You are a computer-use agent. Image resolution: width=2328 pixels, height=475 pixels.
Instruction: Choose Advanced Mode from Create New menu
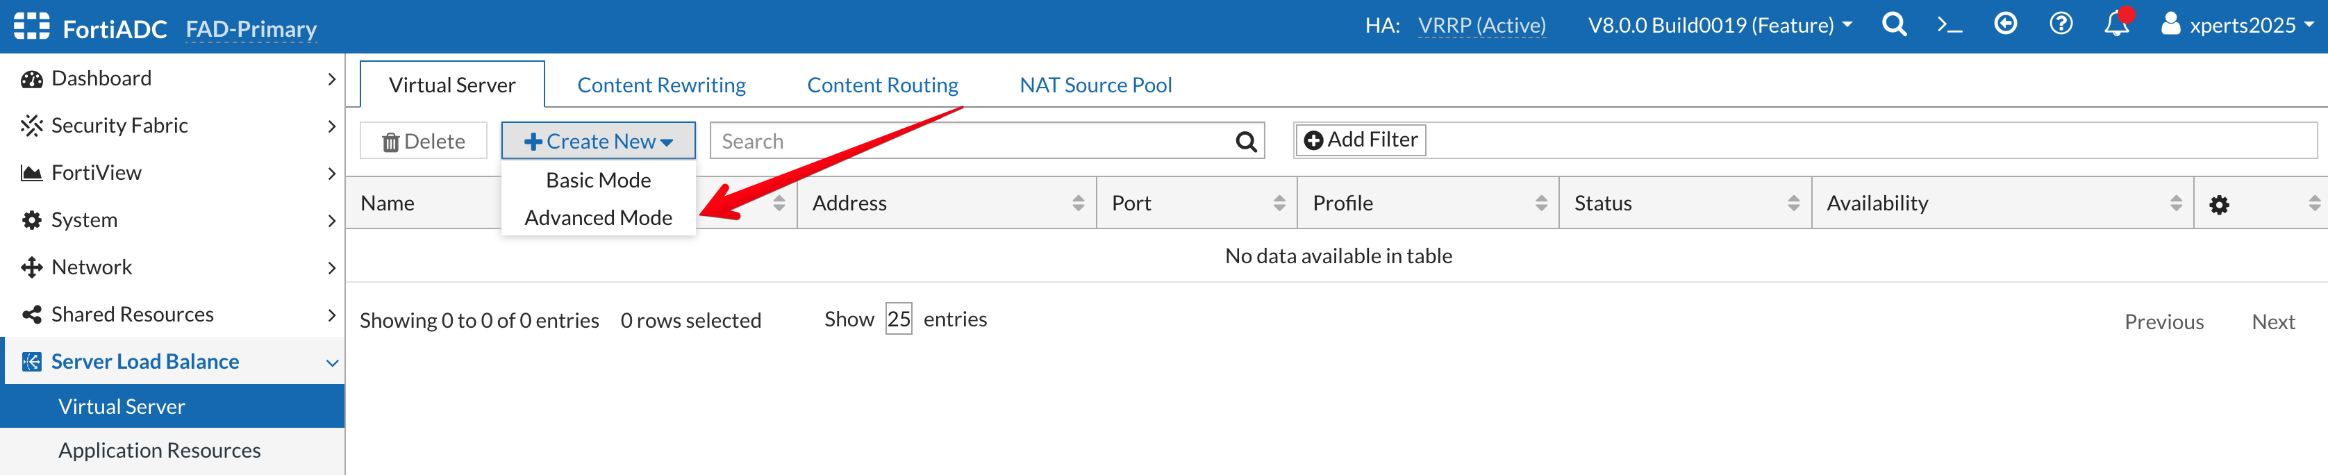point(597,217)
